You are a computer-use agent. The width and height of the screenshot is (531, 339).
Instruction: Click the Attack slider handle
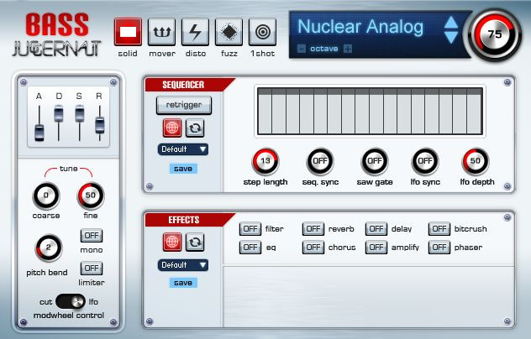point(39,133)
